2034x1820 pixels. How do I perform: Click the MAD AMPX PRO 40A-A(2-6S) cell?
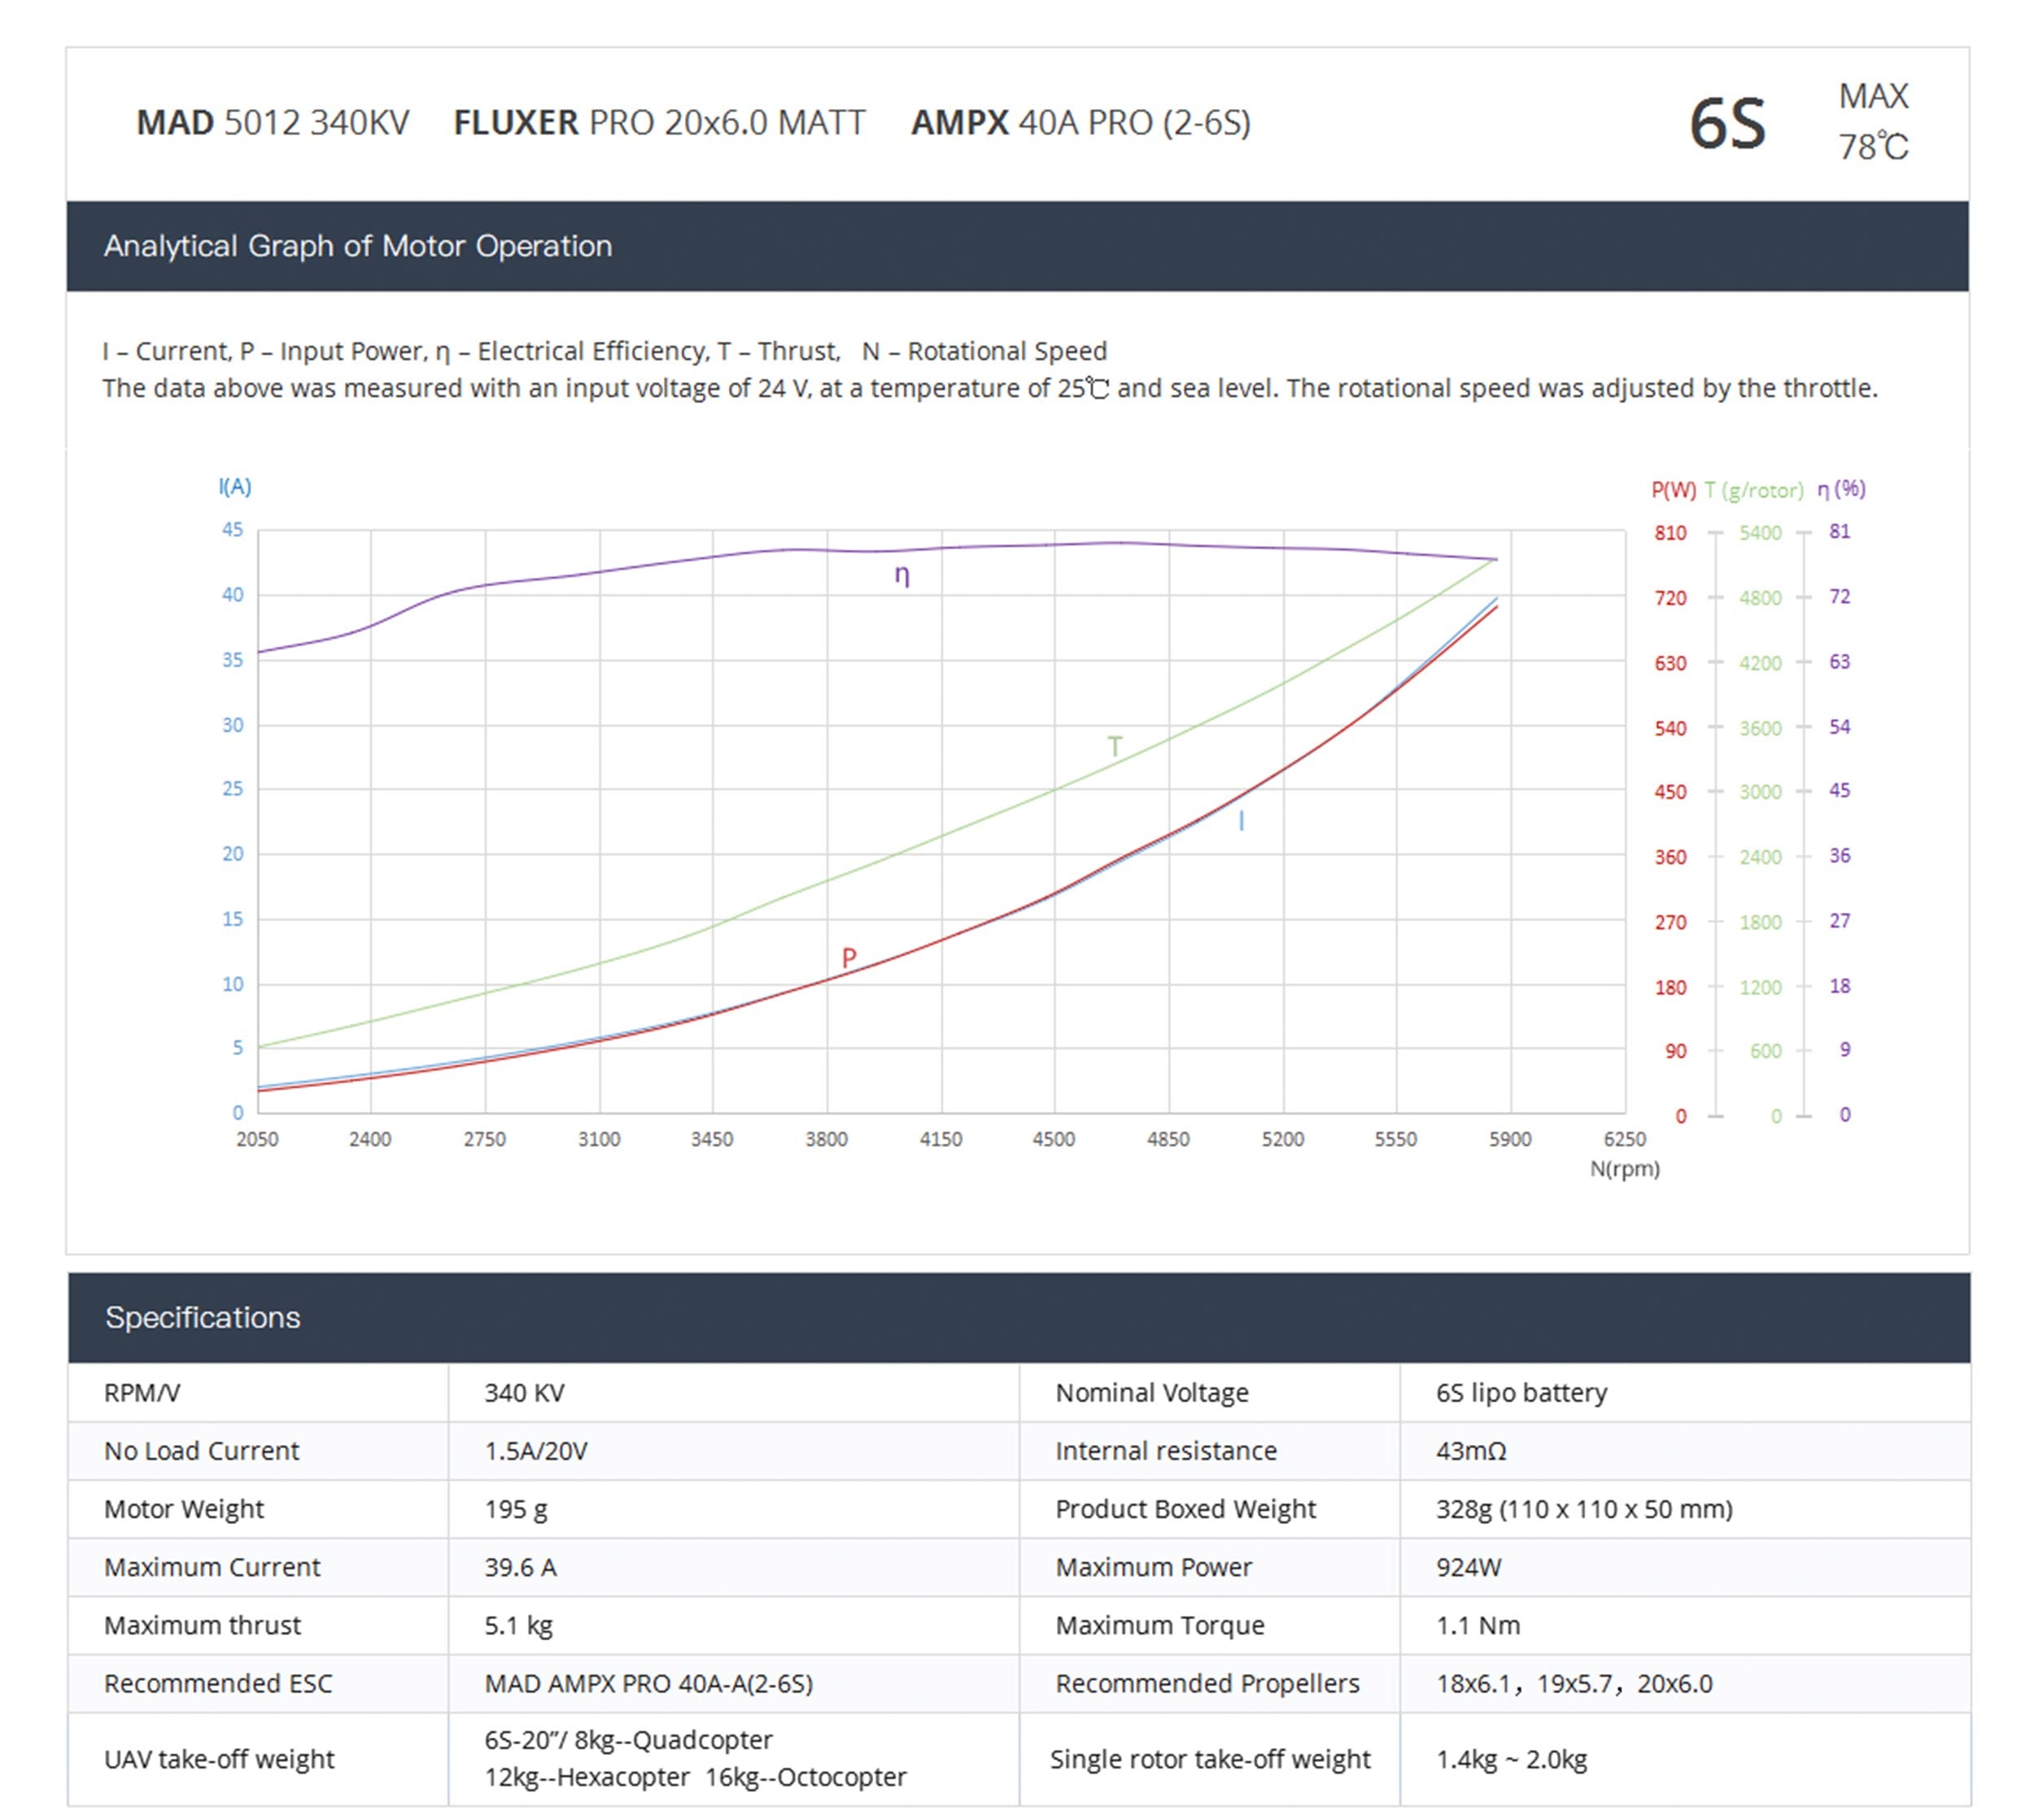click(648, 1683)
